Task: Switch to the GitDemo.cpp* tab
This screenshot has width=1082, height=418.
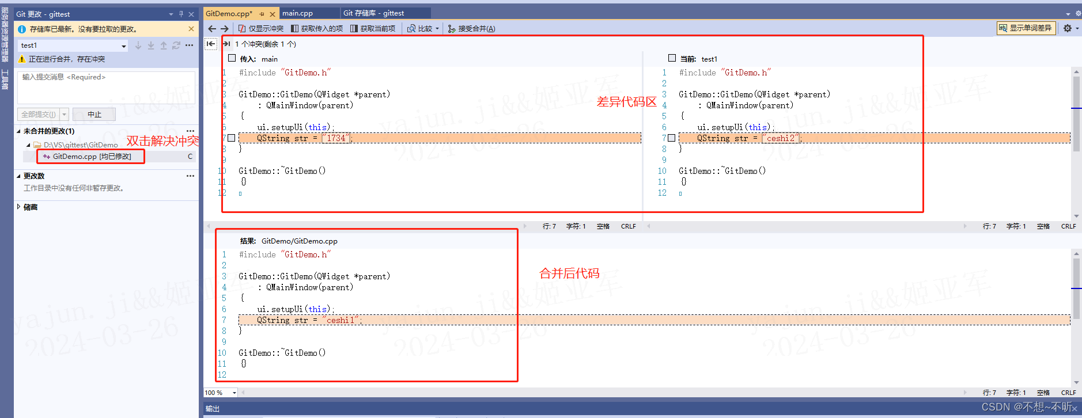Action: coord(229,13)
